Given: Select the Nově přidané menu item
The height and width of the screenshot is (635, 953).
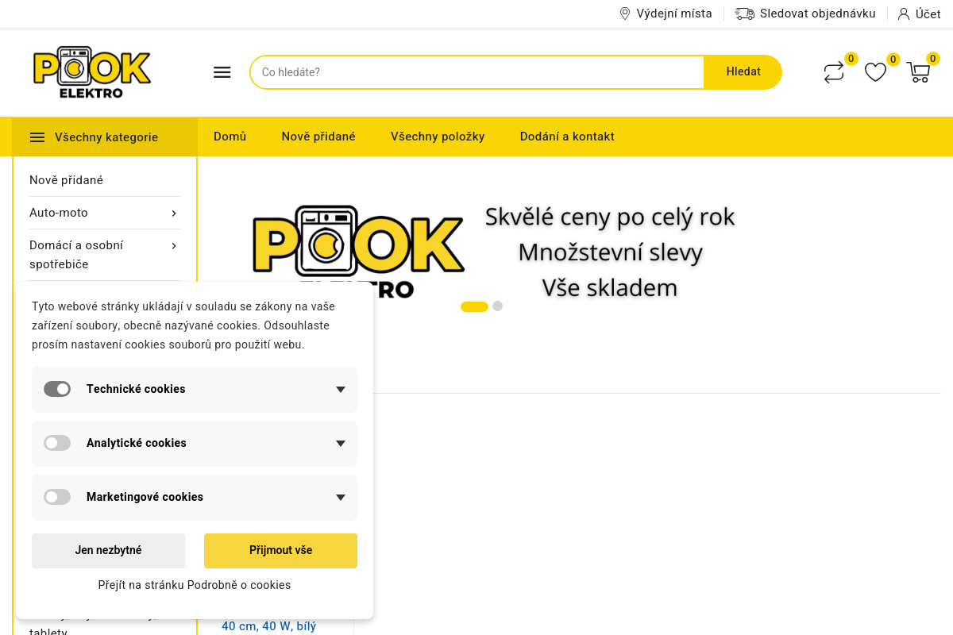Looking at the screenshot, I should pos(318,136).
